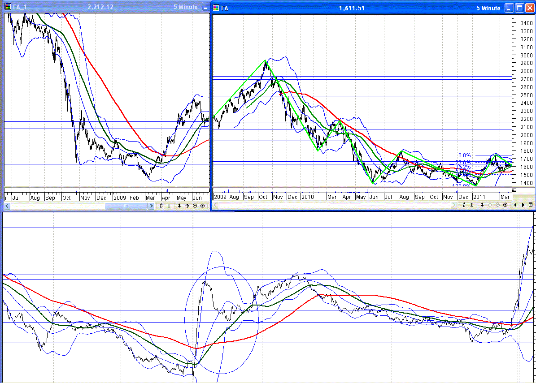Click the refresh arrows icon in ΓΔ chart
Viewport: 536px width, 383px height.
464,205
